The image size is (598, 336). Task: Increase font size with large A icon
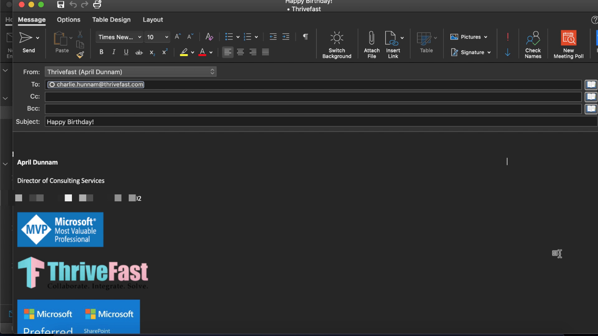coord(178,37)
